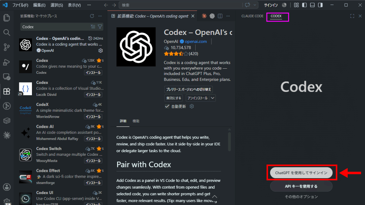Open auto-update settings gear icon
Viewport: 365px width, 205px height.
(192, 106)
